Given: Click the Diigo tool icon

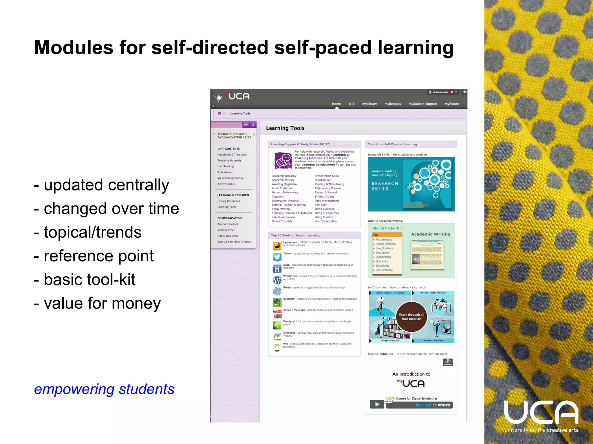Looking at the screenshot, I should click(277, 269).
